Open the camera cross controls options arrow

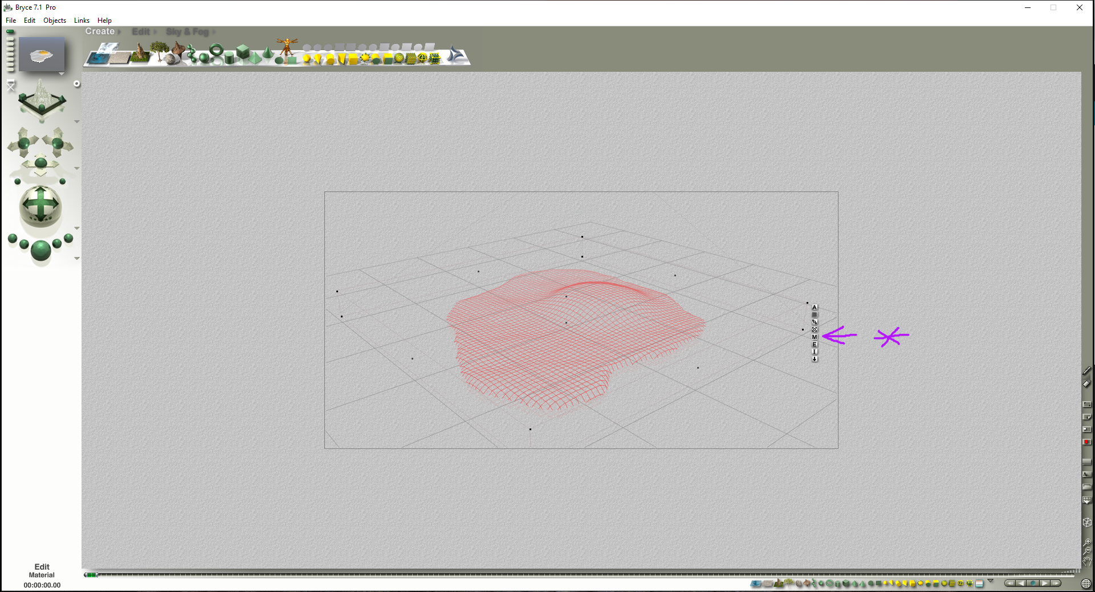pos(76,169)
